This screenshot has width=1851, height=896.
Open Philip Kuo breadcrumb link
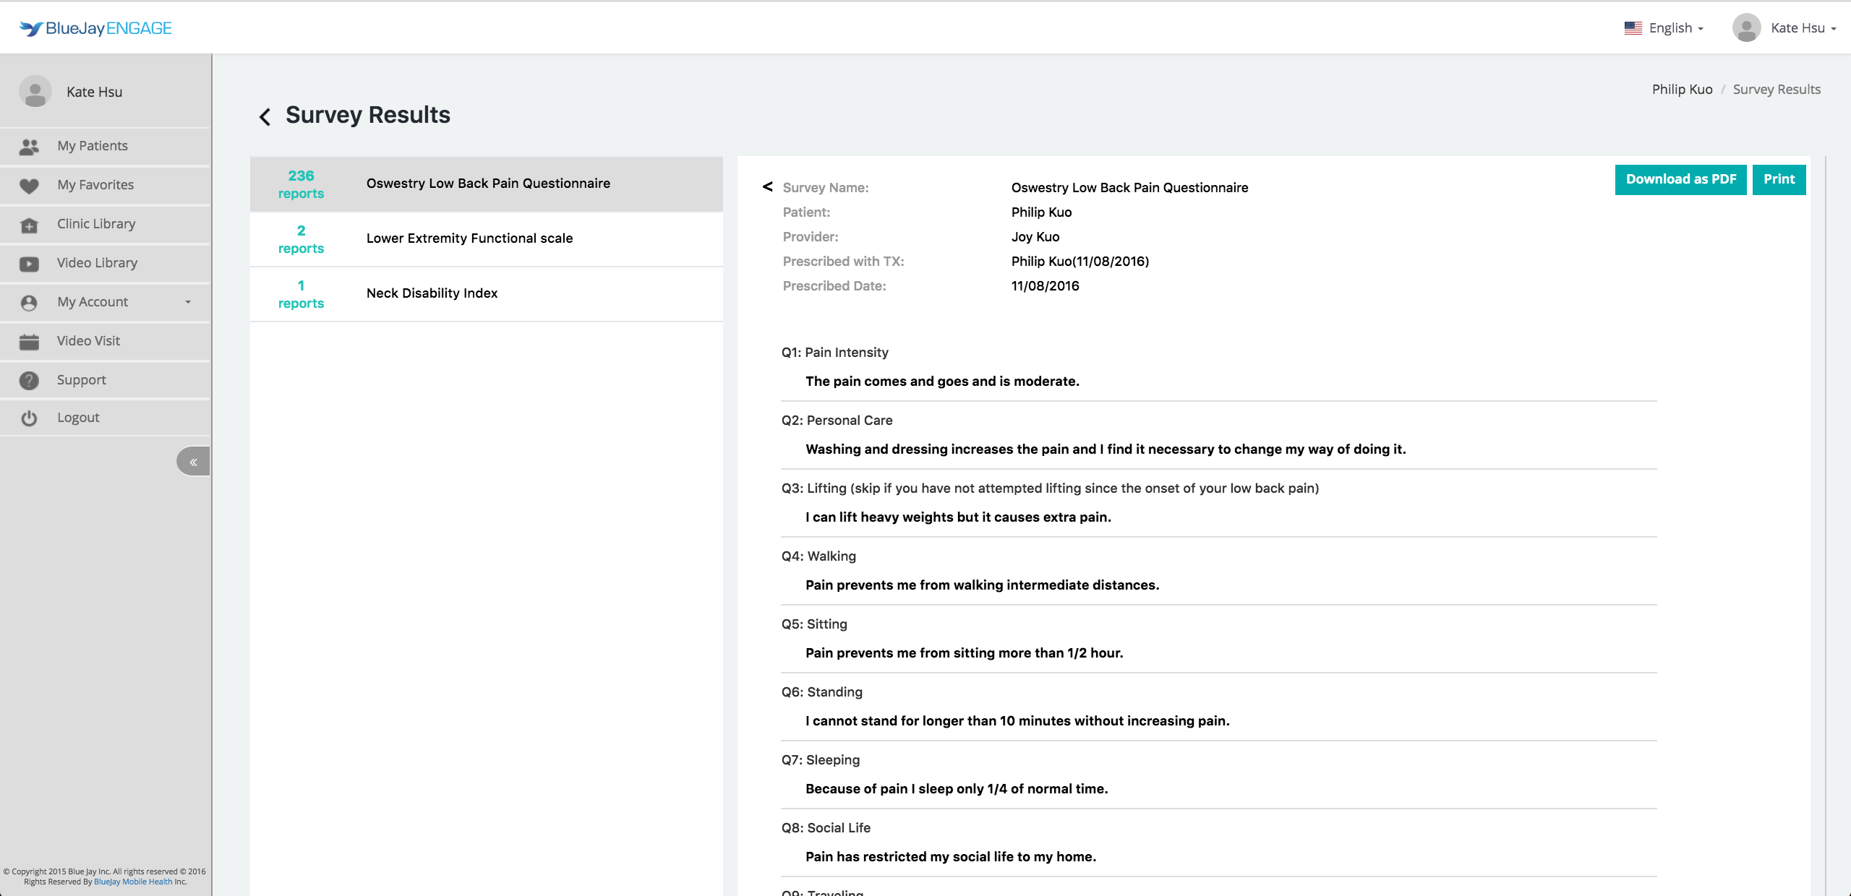click(1682, 90)
